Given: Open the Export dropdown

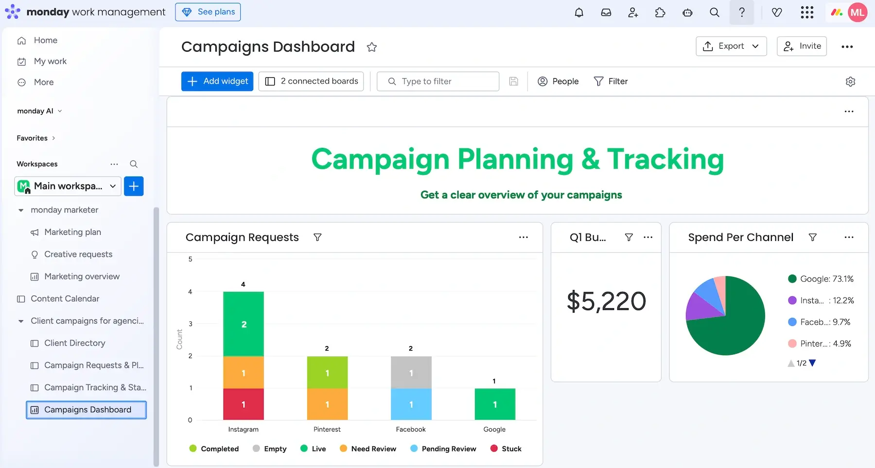Looking at the screenshot, I should click(731, 46).
